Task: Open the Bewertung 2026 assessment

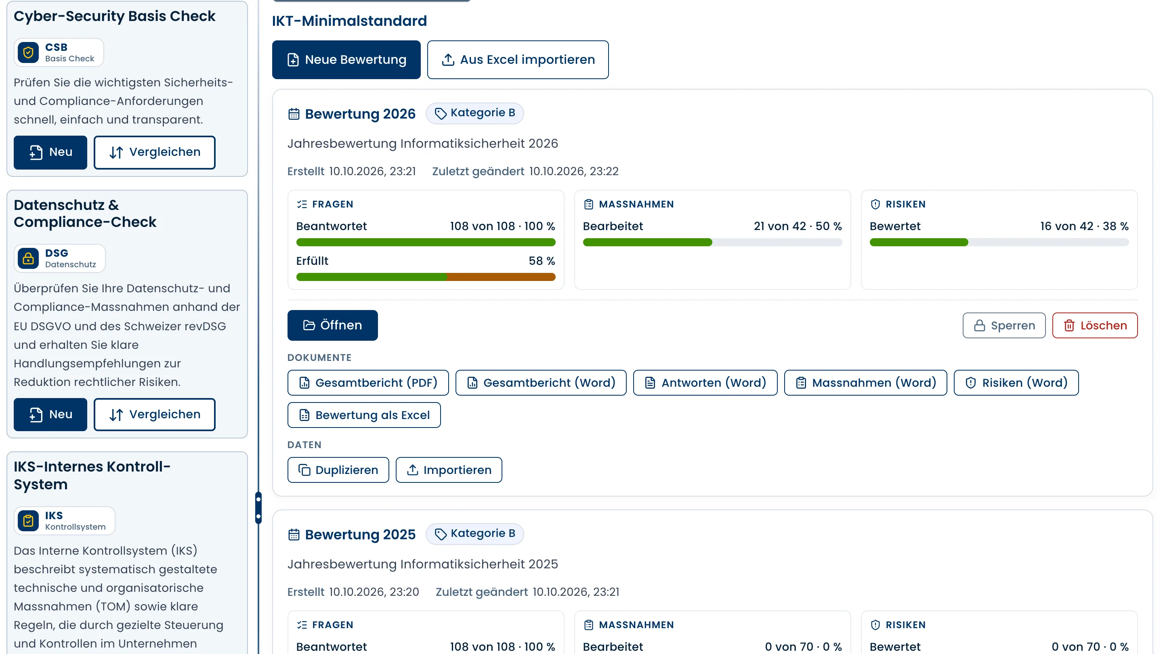Action: point(333,325)
